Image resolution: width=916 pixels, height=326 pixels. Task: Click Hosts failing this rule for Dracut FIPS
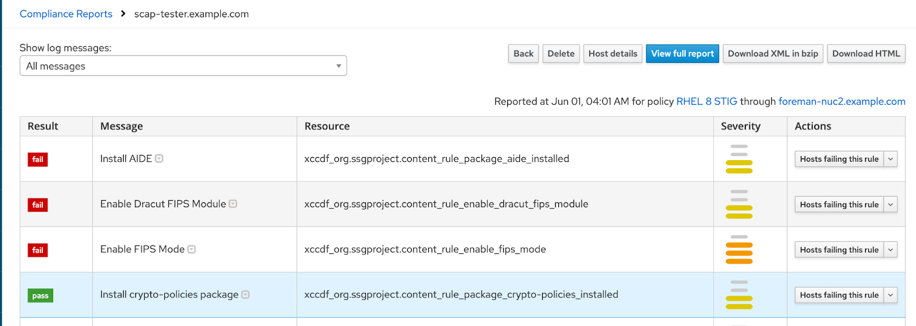pos(839,205)
